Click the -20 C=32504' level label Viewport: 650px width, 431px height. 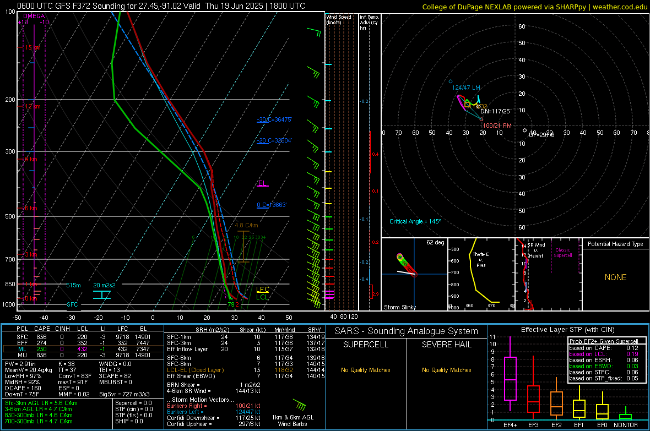click(x=274, y=140)
